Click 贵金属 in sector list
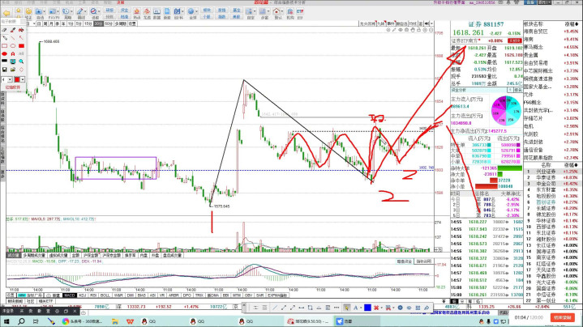The width and height of the screenshot is (583, 327). click(530, 55)
